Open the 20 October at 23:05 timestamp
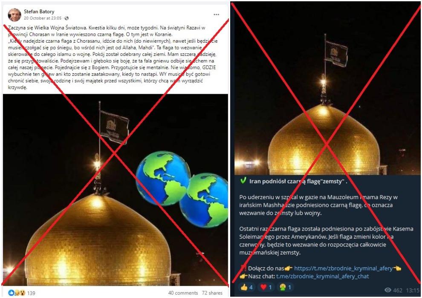422x298 pixels. coord(43,18)
